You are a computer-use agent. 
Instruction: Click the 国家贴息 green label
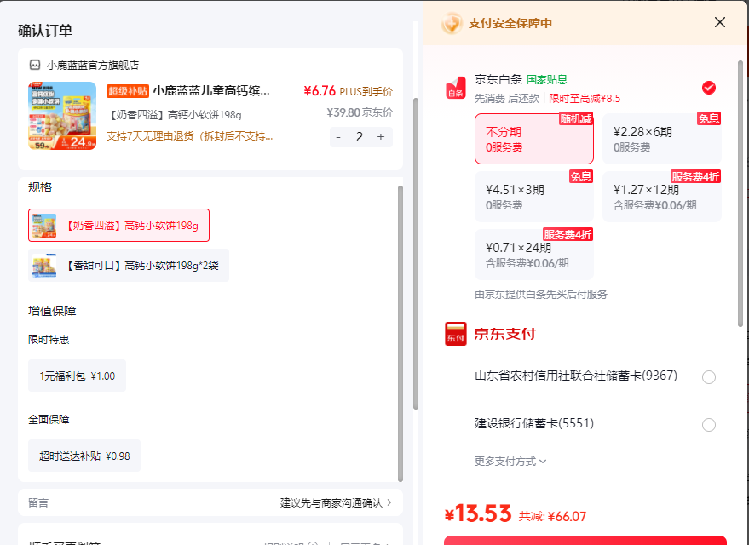coord(547,79)
